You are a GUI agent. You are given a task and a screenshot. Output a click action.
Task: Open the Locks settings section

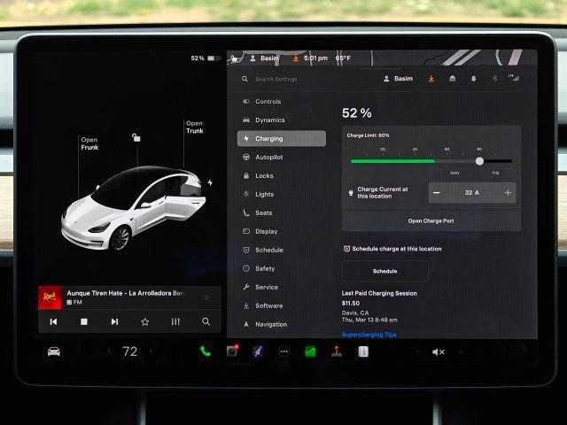pyautogui.click(x=264, y=175)
